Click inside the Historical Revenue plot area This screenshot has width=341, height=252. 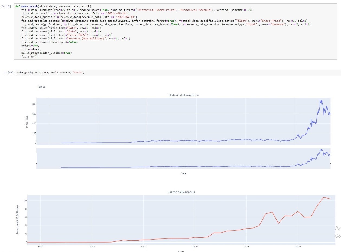tap(163, 216)
